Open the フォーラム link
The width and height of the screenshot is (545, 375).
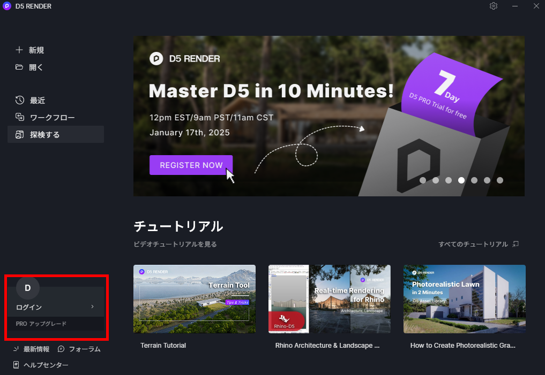[x=85, y=349]
